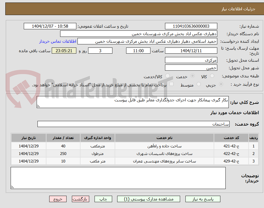Click the deadline date field 1404/12/11
The height and width of the screenshot is (208, 264).
pos(191,51)
